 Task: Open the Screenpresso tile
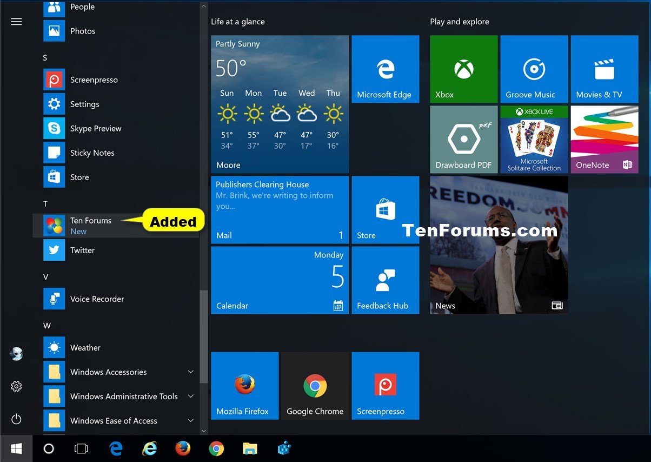click(386, 386)
